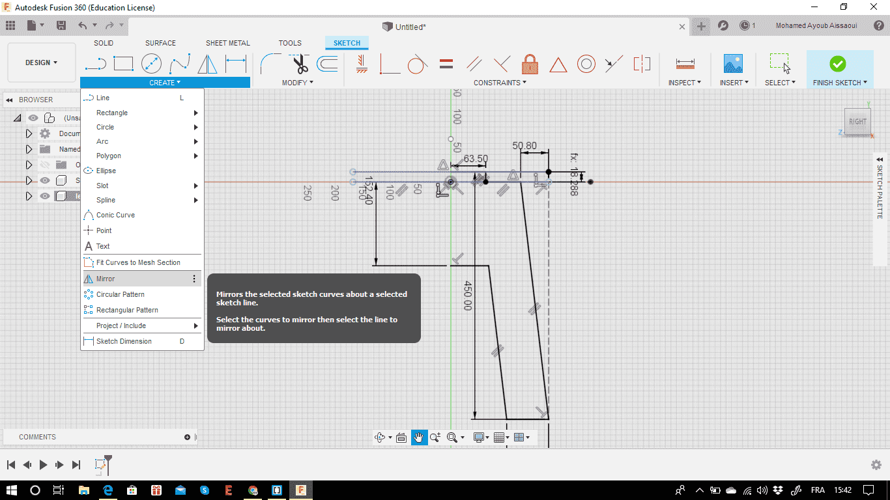Click the Lock/Fix constraint icon
The height and width of the screenshot is (500, 890).
click(530, 64)
